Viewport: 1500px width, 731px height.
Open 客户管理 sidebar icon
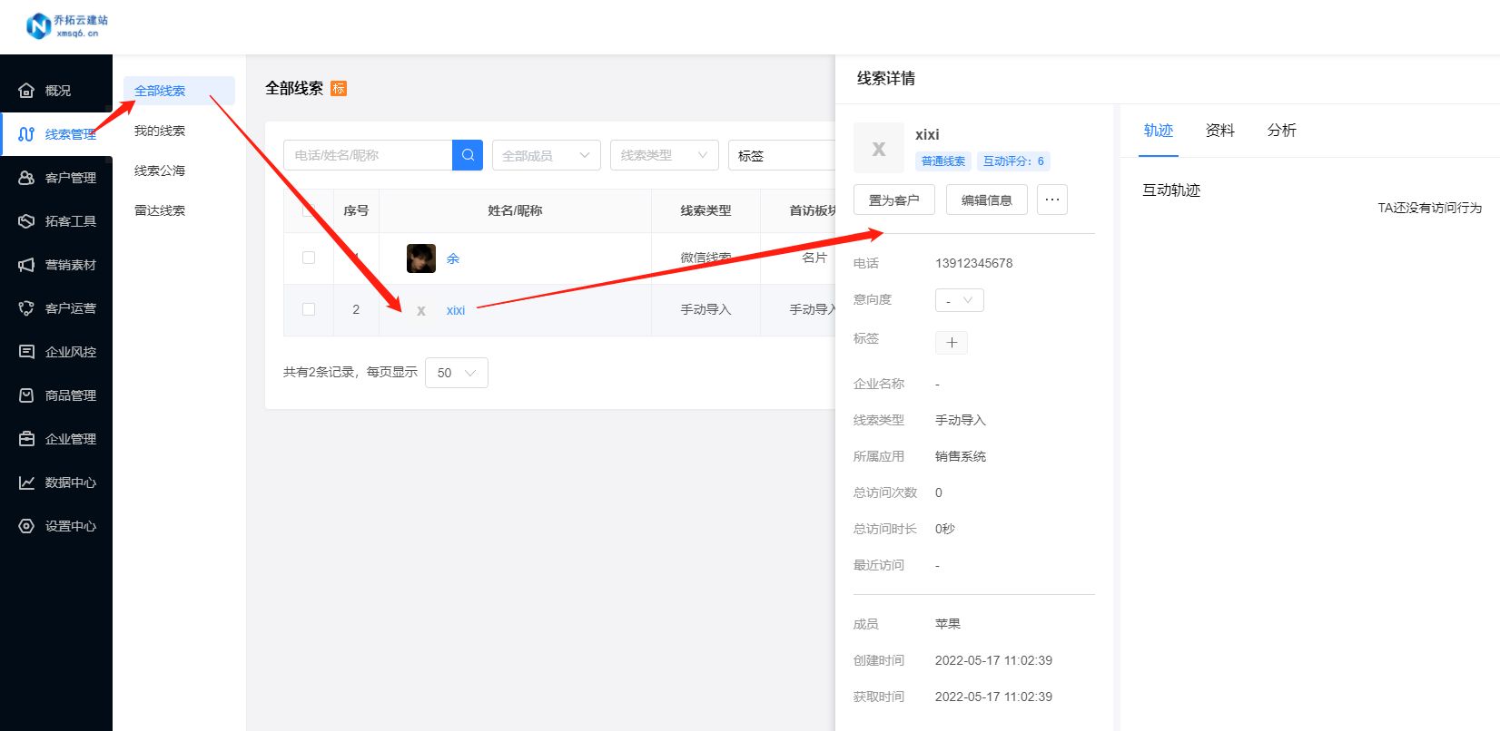[x=26, y=178]
